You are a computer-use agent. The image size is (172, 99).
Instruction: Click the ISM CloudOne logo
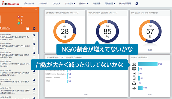click(11, 3)
